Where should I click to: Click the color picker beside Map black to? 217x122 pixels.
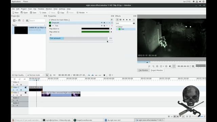111,29
